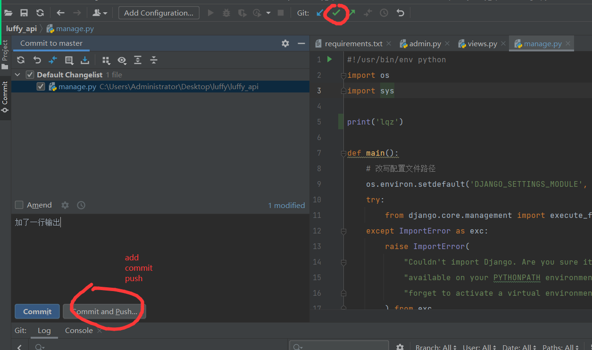Open the views.py editor tab
This screenshot has height=350, width=592.
pyautogui.click(x=483, y=43)
